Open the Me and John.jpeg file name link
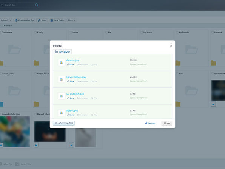Viewport: 225px width, 169px height. (x=75, y=94)
